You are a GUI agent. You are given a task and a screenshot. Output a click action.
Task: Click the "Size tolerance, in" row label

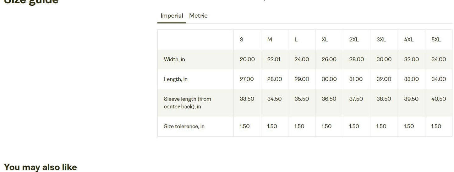point(184,126)
